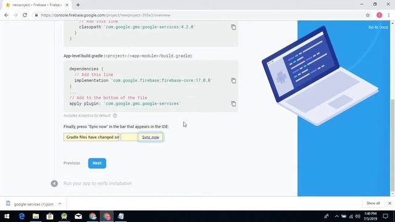Copy the firebase-core implementation line
This screenshot has height=222, width=395.
click(x=233, y=81)
